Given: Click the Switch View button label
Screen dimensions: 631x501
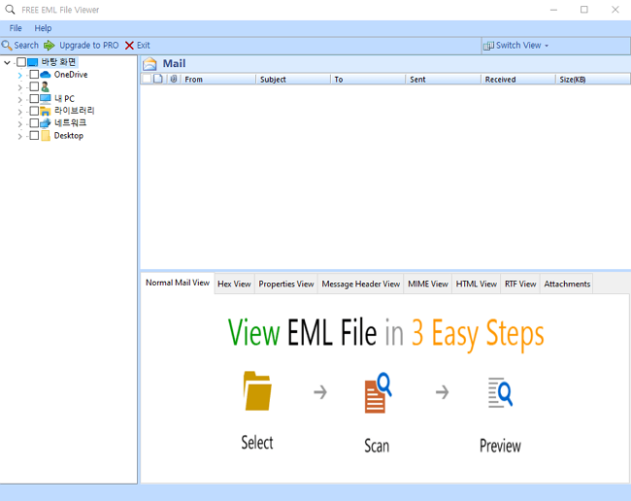Looking at the screenshot, I should tap(518, 45).
